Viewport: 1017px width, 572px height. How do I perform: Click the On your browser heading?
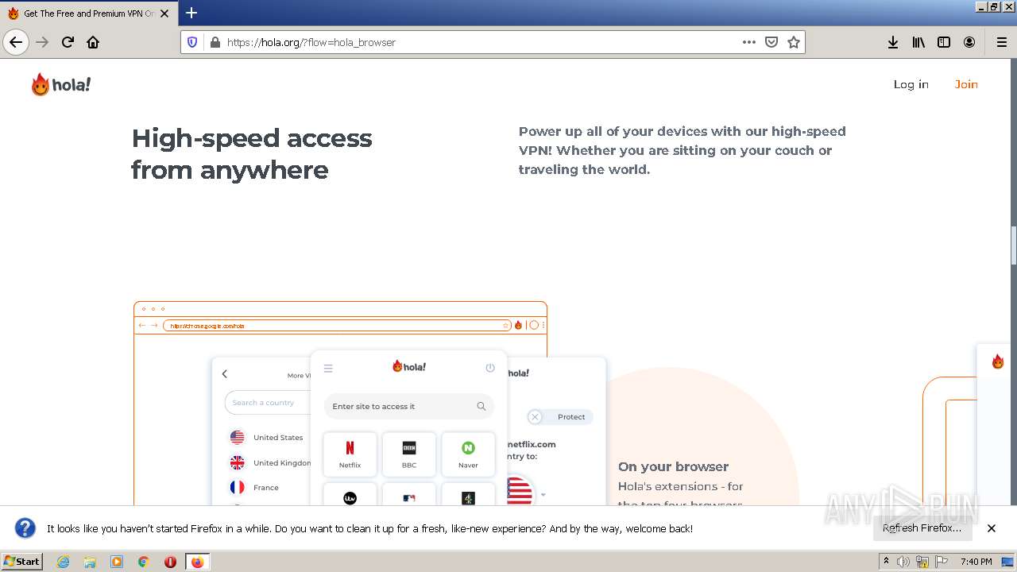pyautogui.click(x=673, y=466)
